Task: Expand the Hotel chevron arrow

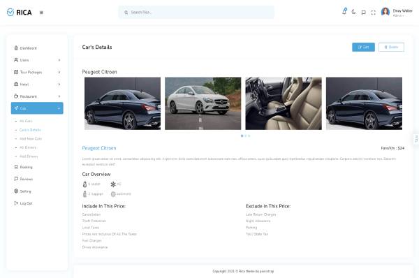Action: coord(59,85)
